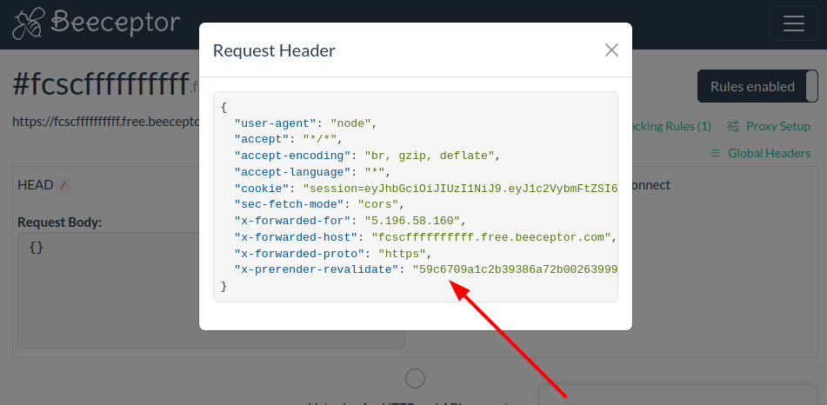Click the "user-agent" header key

point(276,123)
